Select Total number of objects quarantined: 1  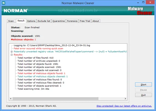[39, 86]
